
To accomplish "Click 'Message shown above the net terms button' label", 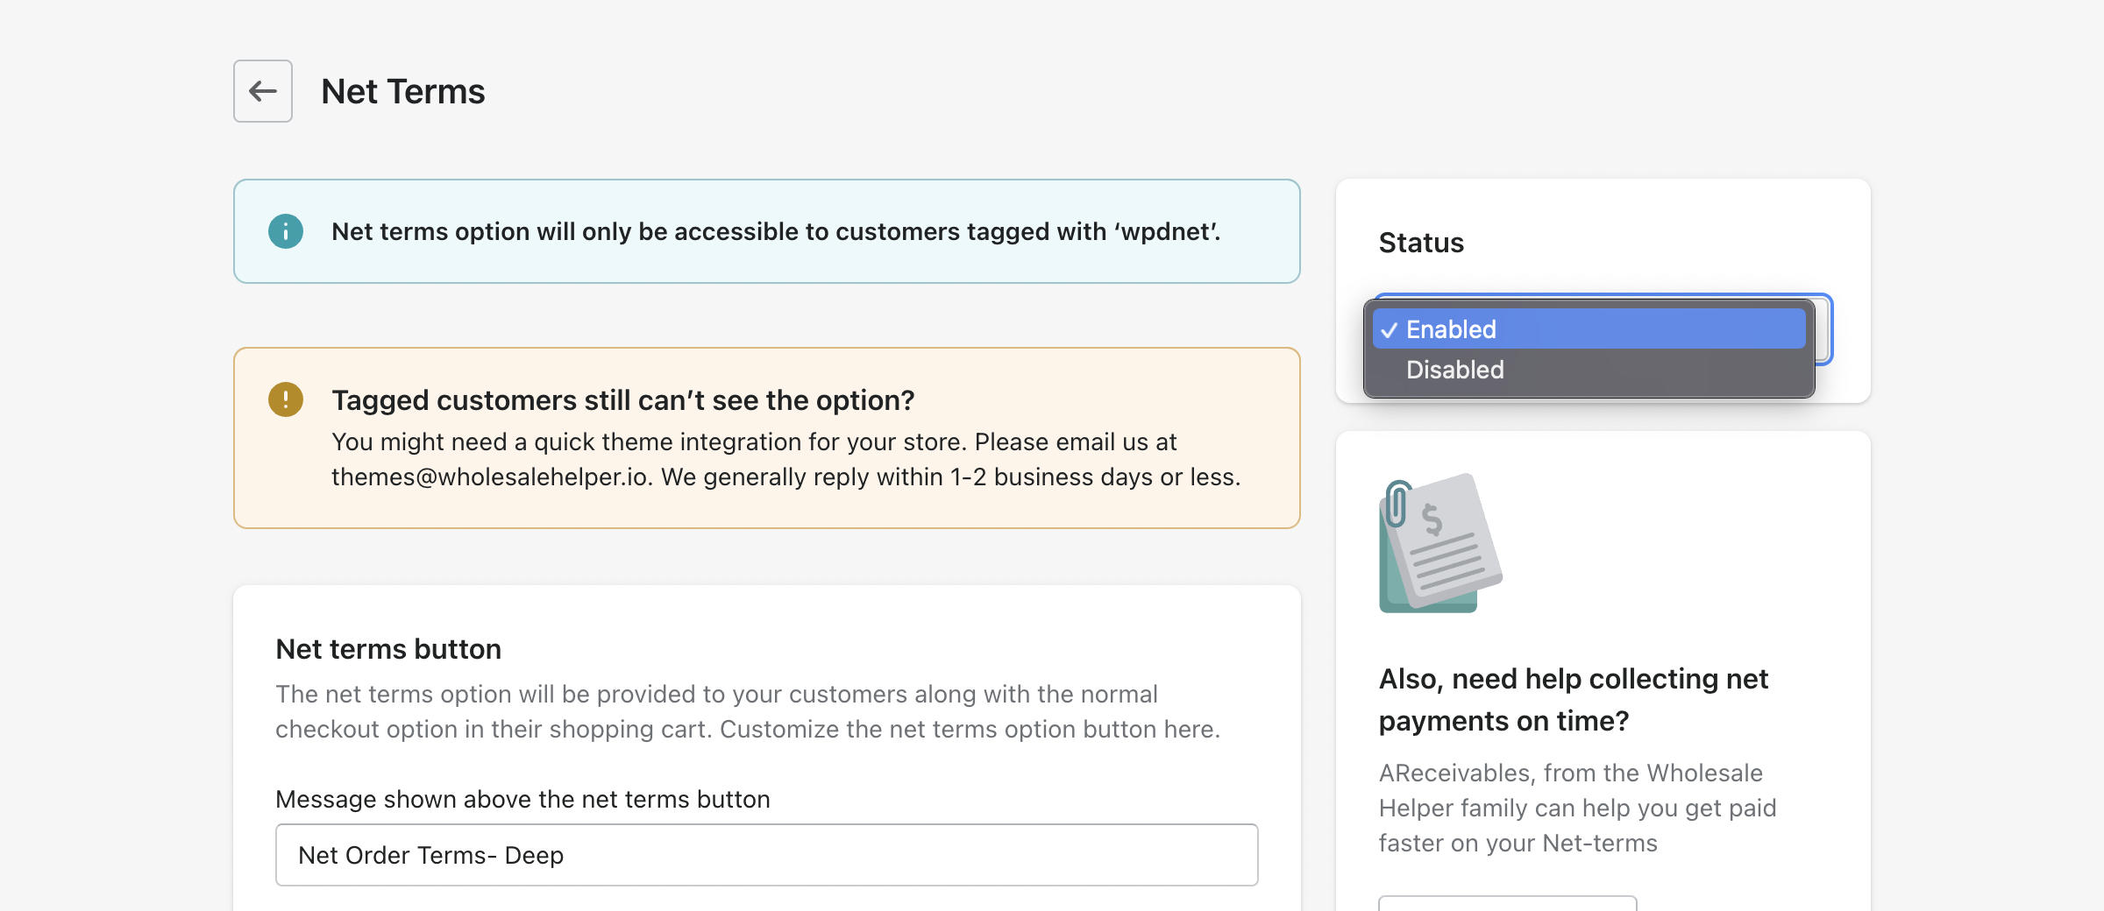I will tap(522, 799).
